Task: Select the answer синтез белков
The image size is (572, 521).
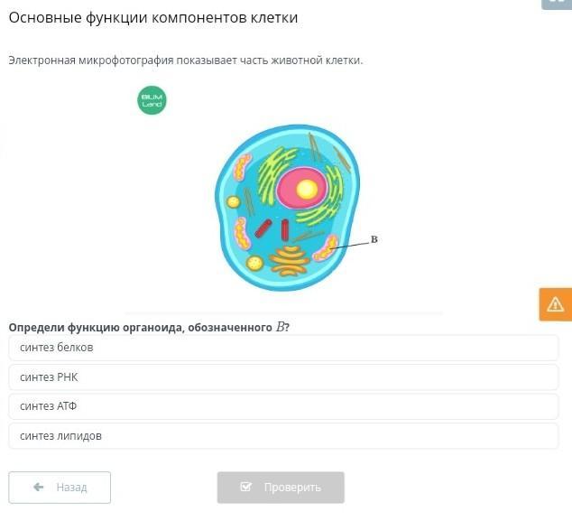Action: coord(283,348)
